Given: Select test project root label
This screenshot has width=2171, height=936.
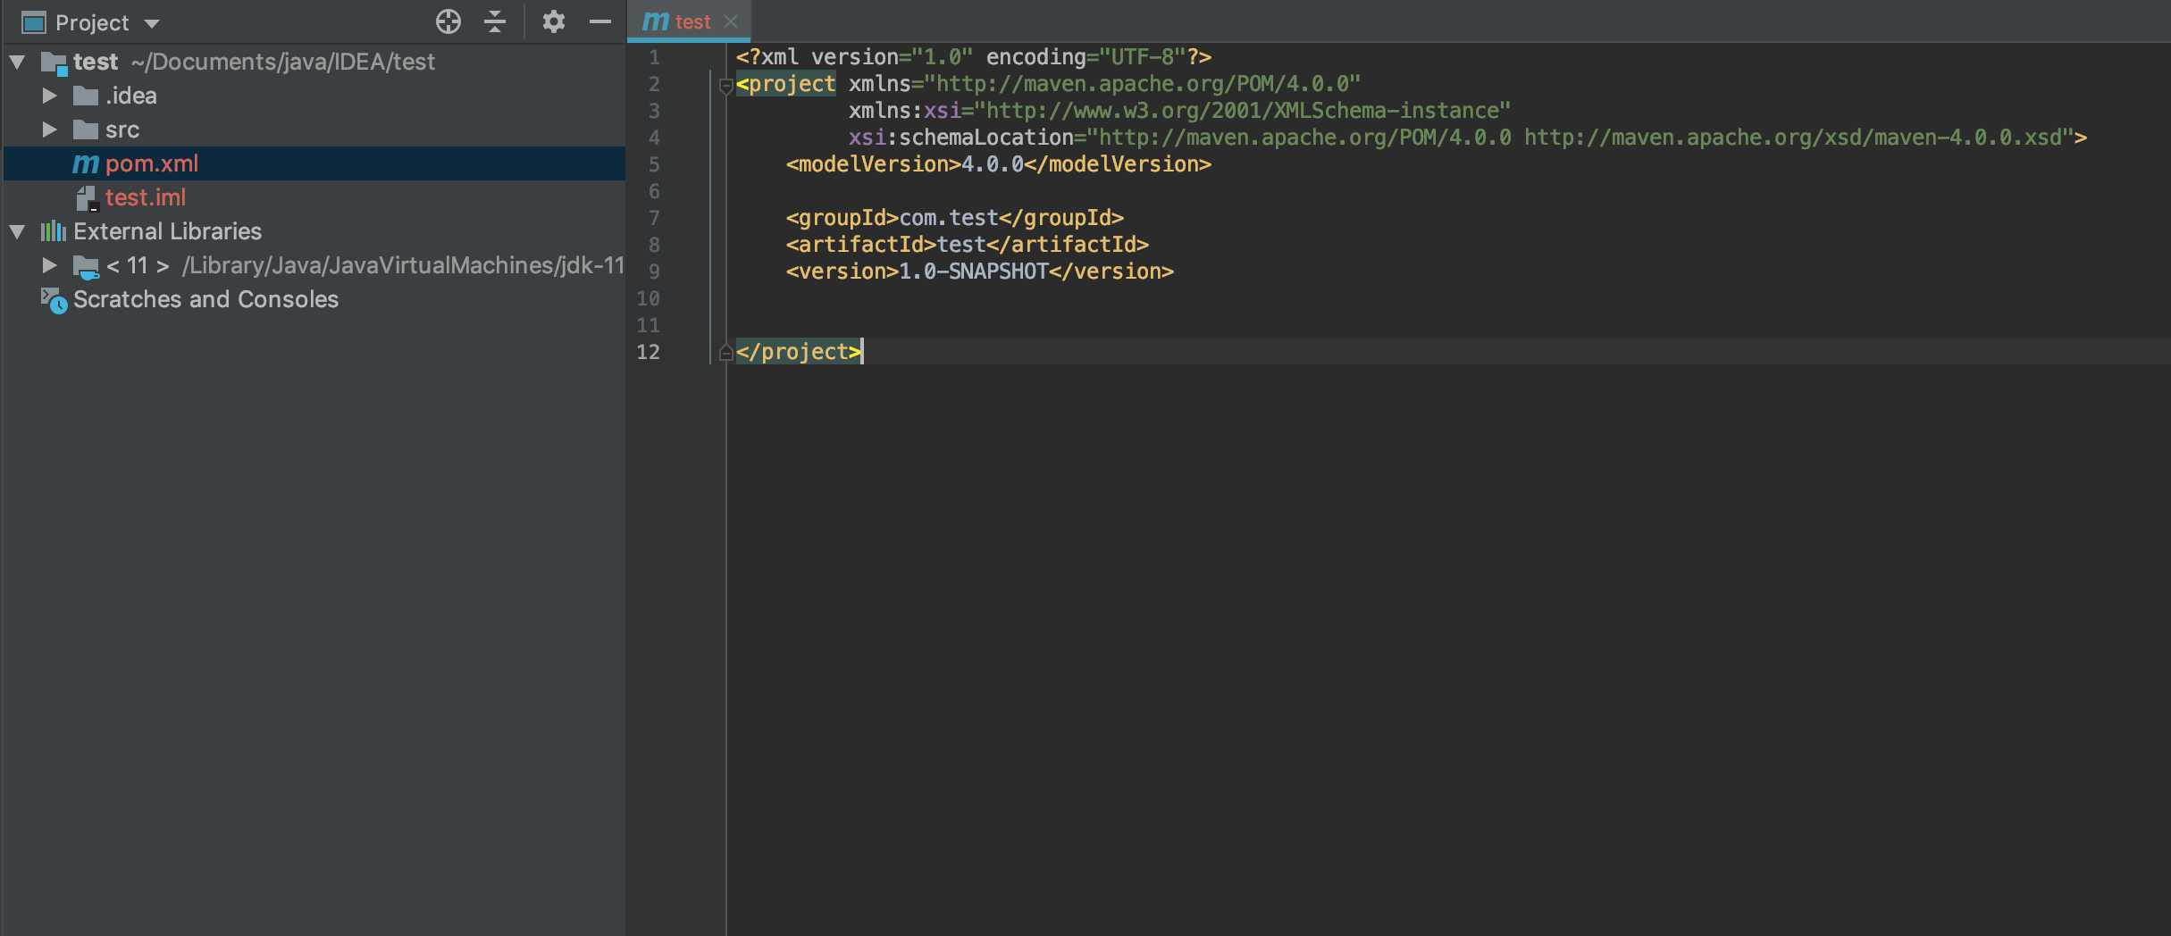Looking at the screenshot, I should (x=96, y=62).
